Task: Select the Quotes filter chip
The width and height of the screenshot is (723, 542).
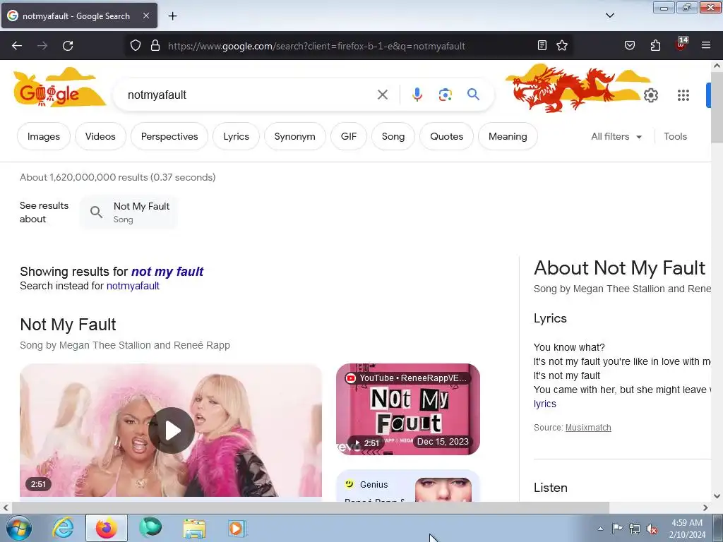Action: 446,136
